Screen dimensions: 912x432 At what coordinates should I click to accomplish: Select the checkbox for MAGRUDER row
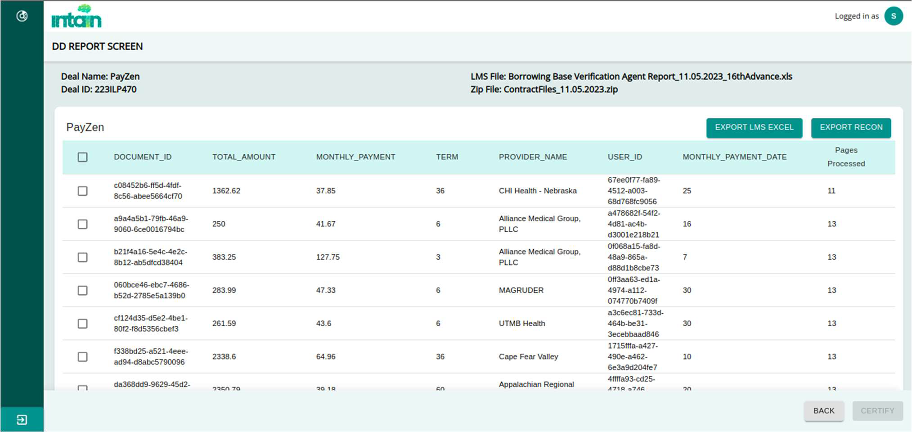click(82, 290)
